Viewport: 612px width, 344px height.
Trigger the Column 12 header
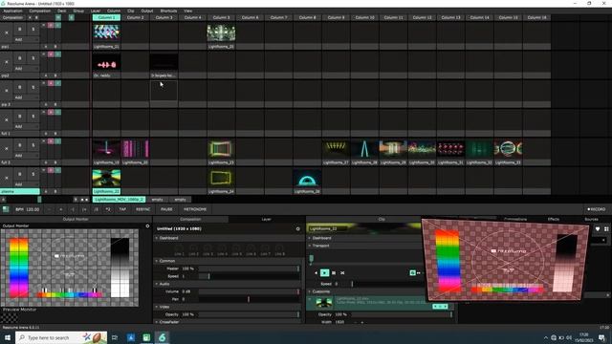pos(422,17)
